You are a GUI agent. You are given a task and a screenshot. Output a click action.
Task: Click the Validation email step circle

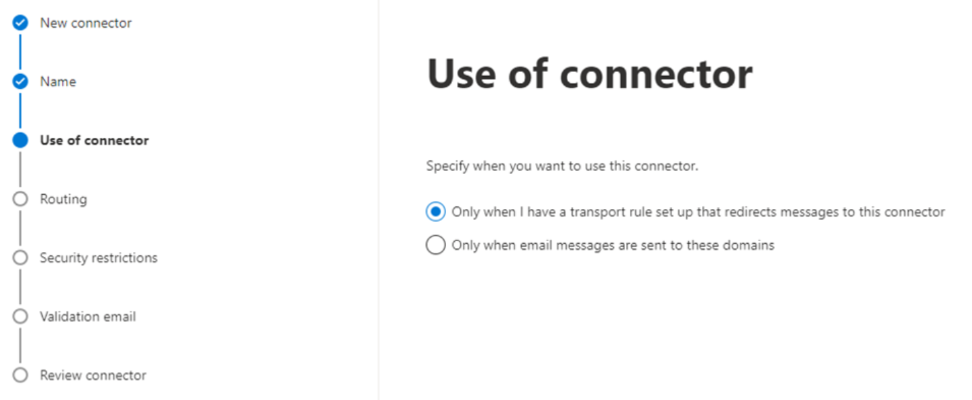tap(20, 316)
